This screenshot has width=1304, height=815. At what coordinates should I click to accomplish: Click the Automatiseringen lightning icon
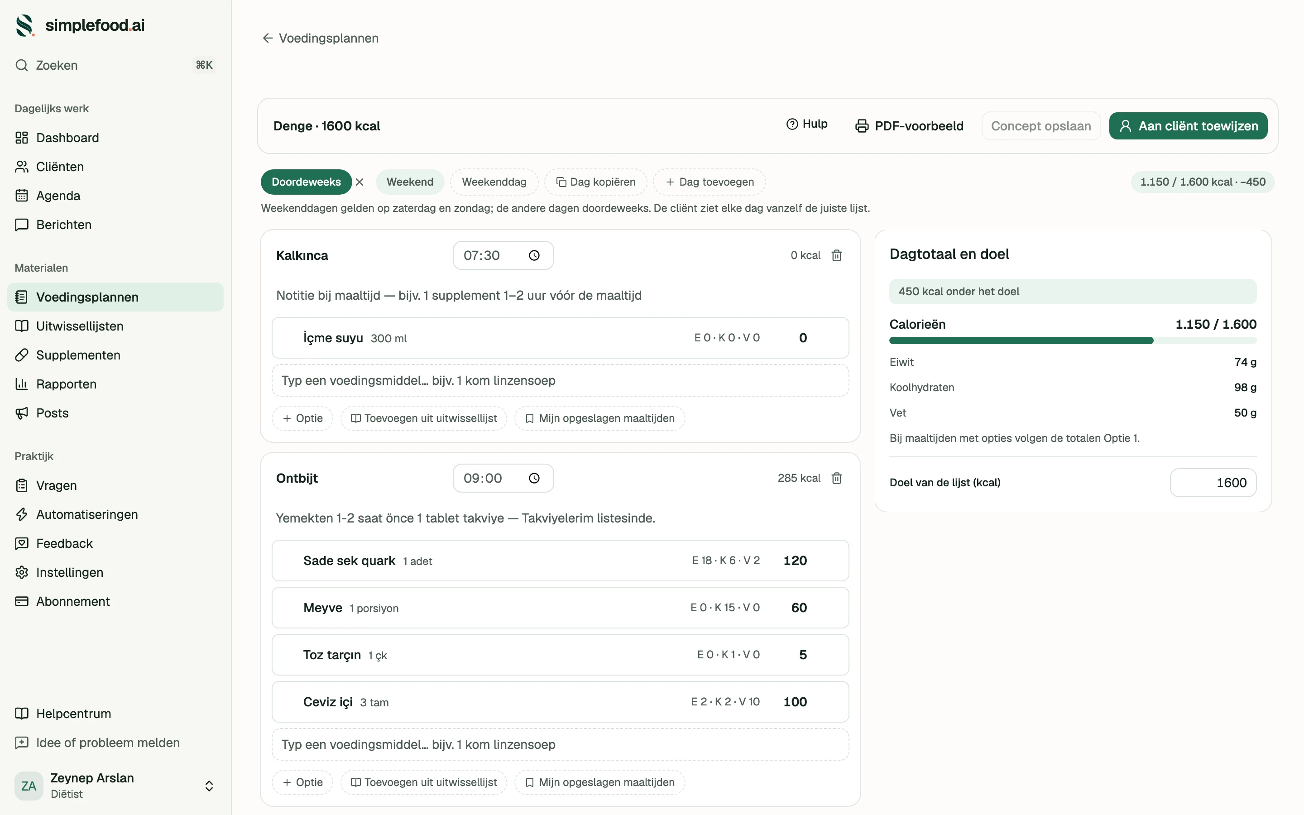click(22, 515)
